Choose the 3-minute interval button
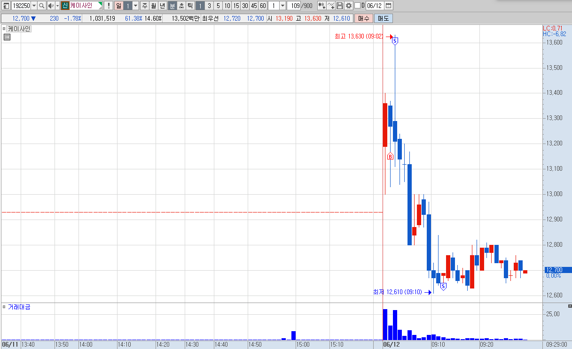Viewport: 572px width, 349px height. [x=209, y=6]
